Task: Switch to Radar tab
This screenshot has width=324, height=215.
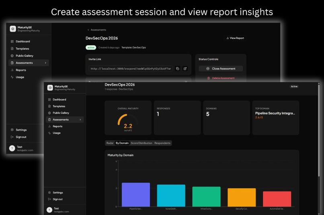Action: [110, 143]
